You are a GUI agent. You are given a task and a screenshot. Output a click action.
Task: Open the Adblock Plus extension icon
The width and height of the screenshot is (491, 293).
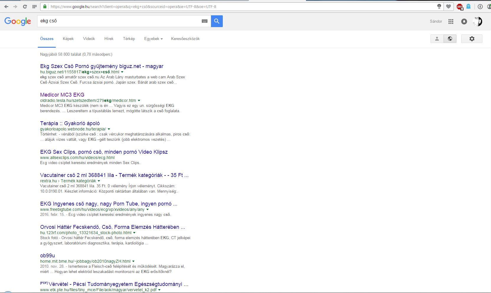(459, 6)
